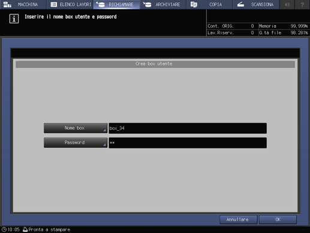Confirm with the OK button
Screen dimensions: 310x233
tap(278, 220)
